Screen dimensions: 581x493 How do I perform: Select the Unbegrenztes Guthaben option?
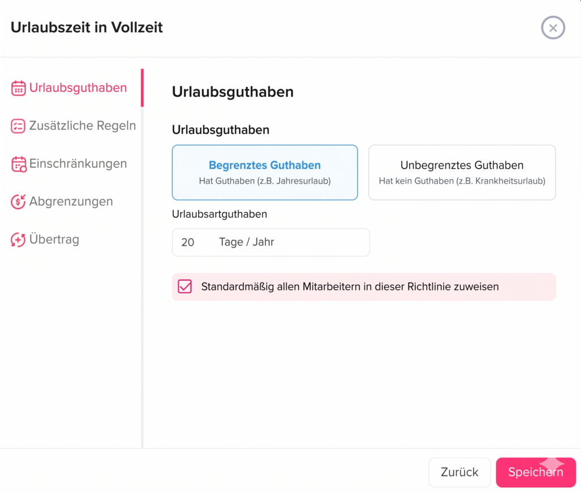[x=461, y=172]
